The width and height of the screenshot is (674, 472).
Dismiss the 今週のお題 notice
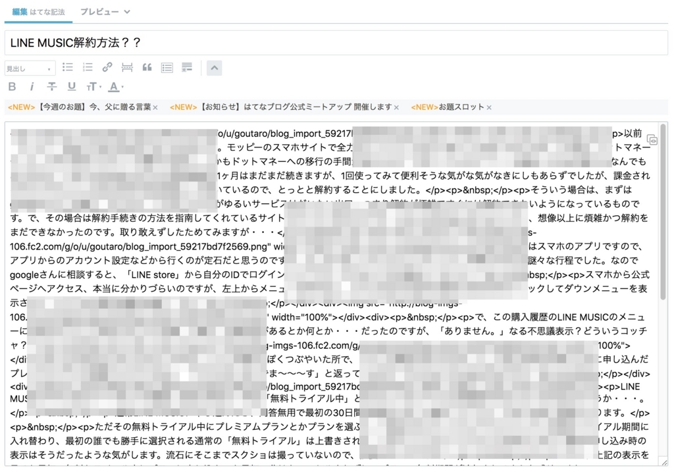155,107
